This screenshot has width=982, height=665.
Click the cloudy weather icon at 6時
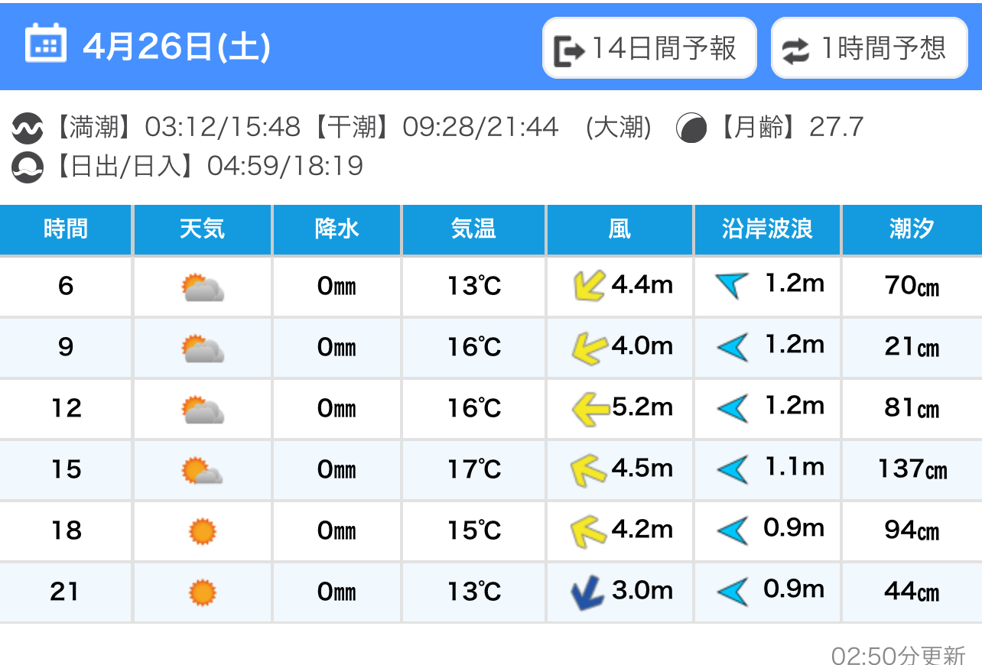point(203,287)
